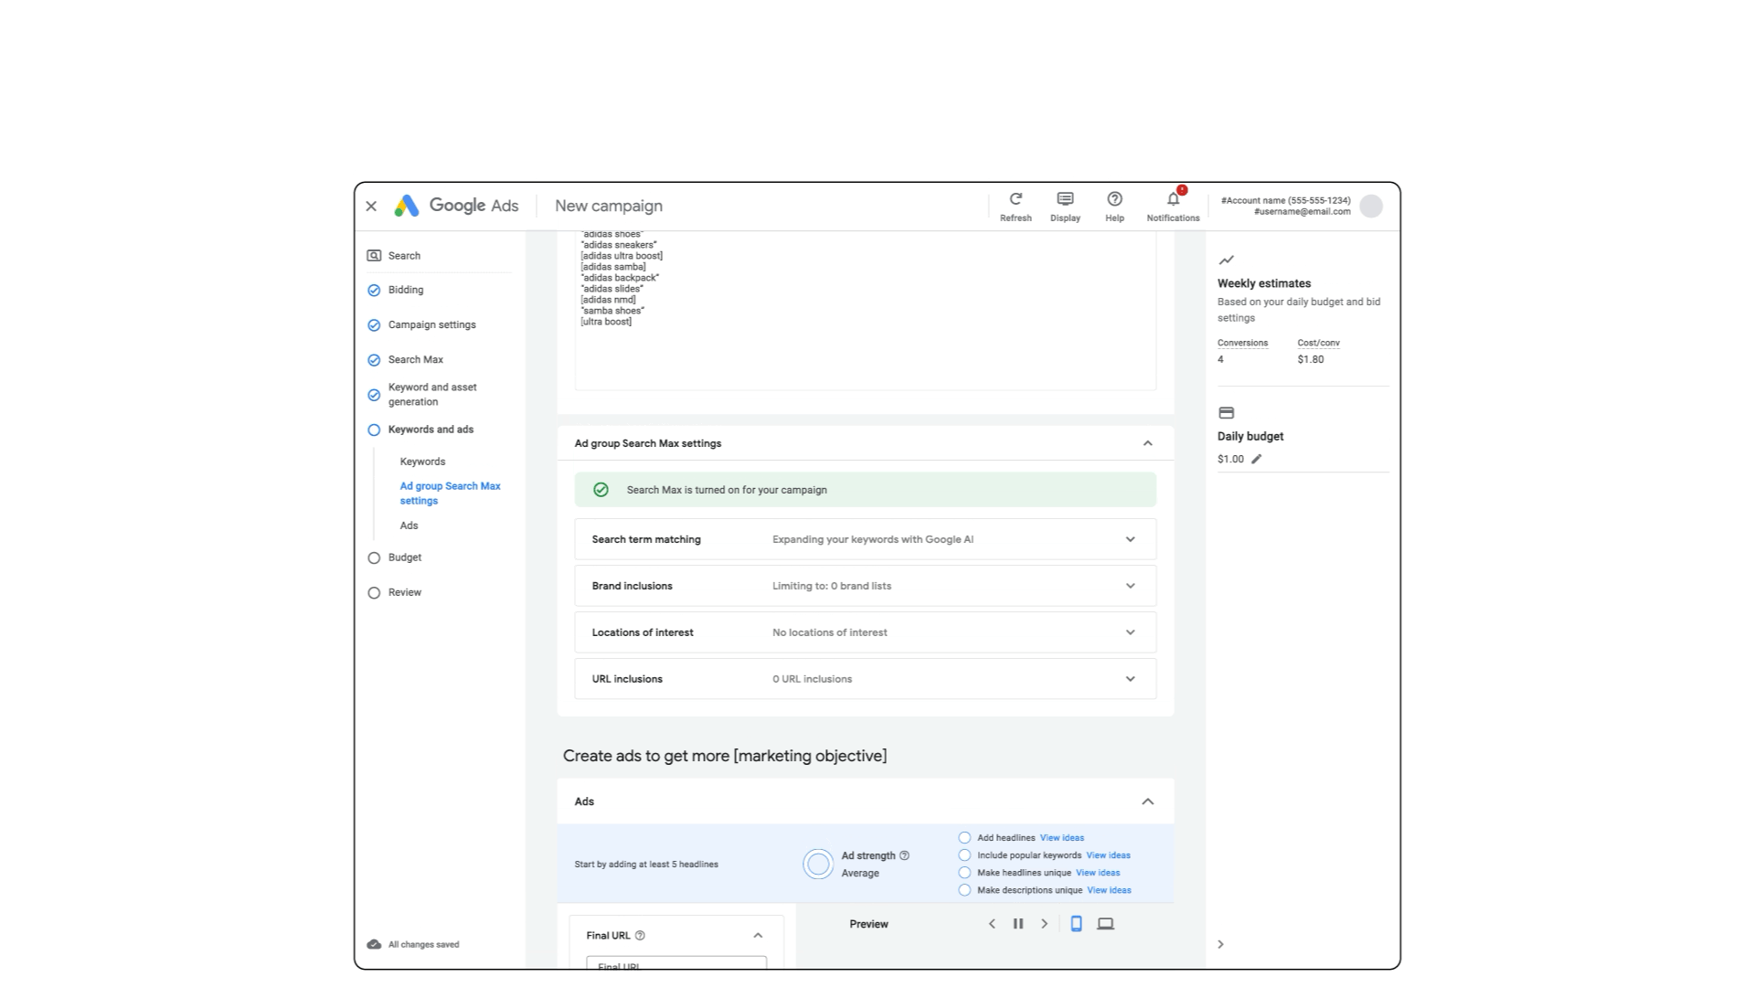Go to the Bidding step
This screenshot has width=1755, height=987.
coord(406,290)
